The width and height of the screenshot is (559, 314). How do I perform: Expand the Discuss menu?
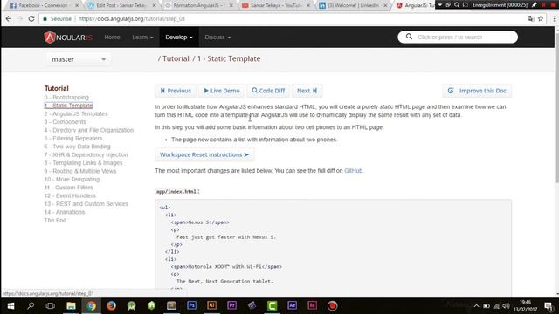point(217,37)
